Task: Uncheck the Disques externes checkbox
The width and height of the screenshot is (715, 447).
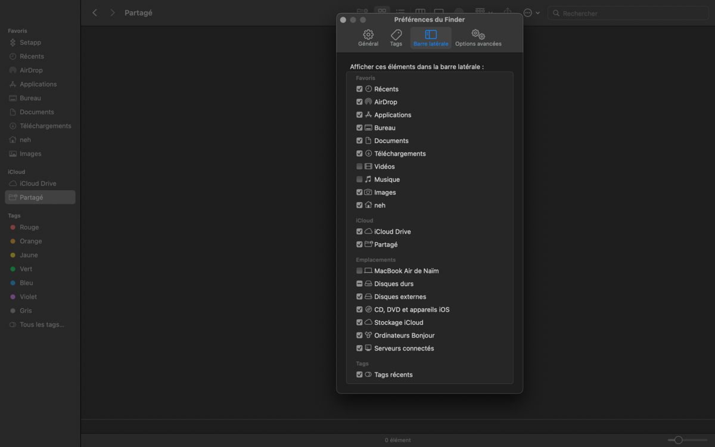Action: [x=359, y=297]
